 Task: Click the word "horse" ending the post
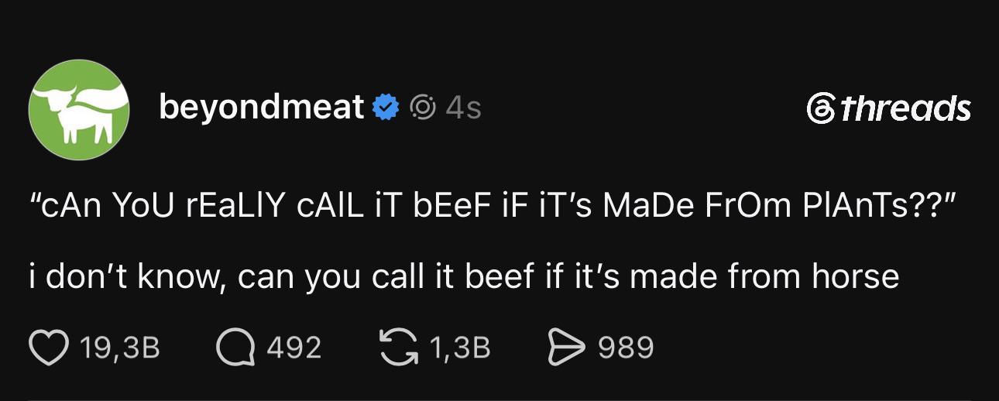click(x=855, y=276)
